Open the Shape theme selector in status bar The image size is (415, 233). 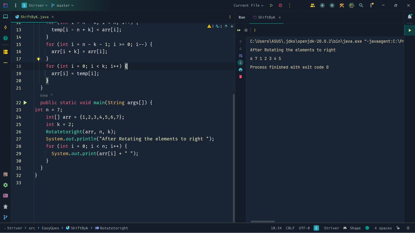point(352,228)
